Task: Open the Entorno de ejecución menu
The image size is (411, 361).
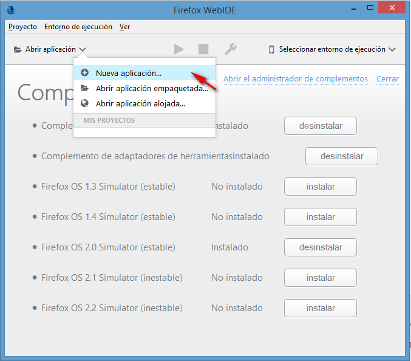Action: pos(78,27)
